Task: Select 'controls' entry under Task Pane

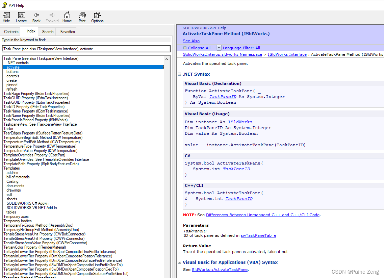Action: click(x=13, y=76)
